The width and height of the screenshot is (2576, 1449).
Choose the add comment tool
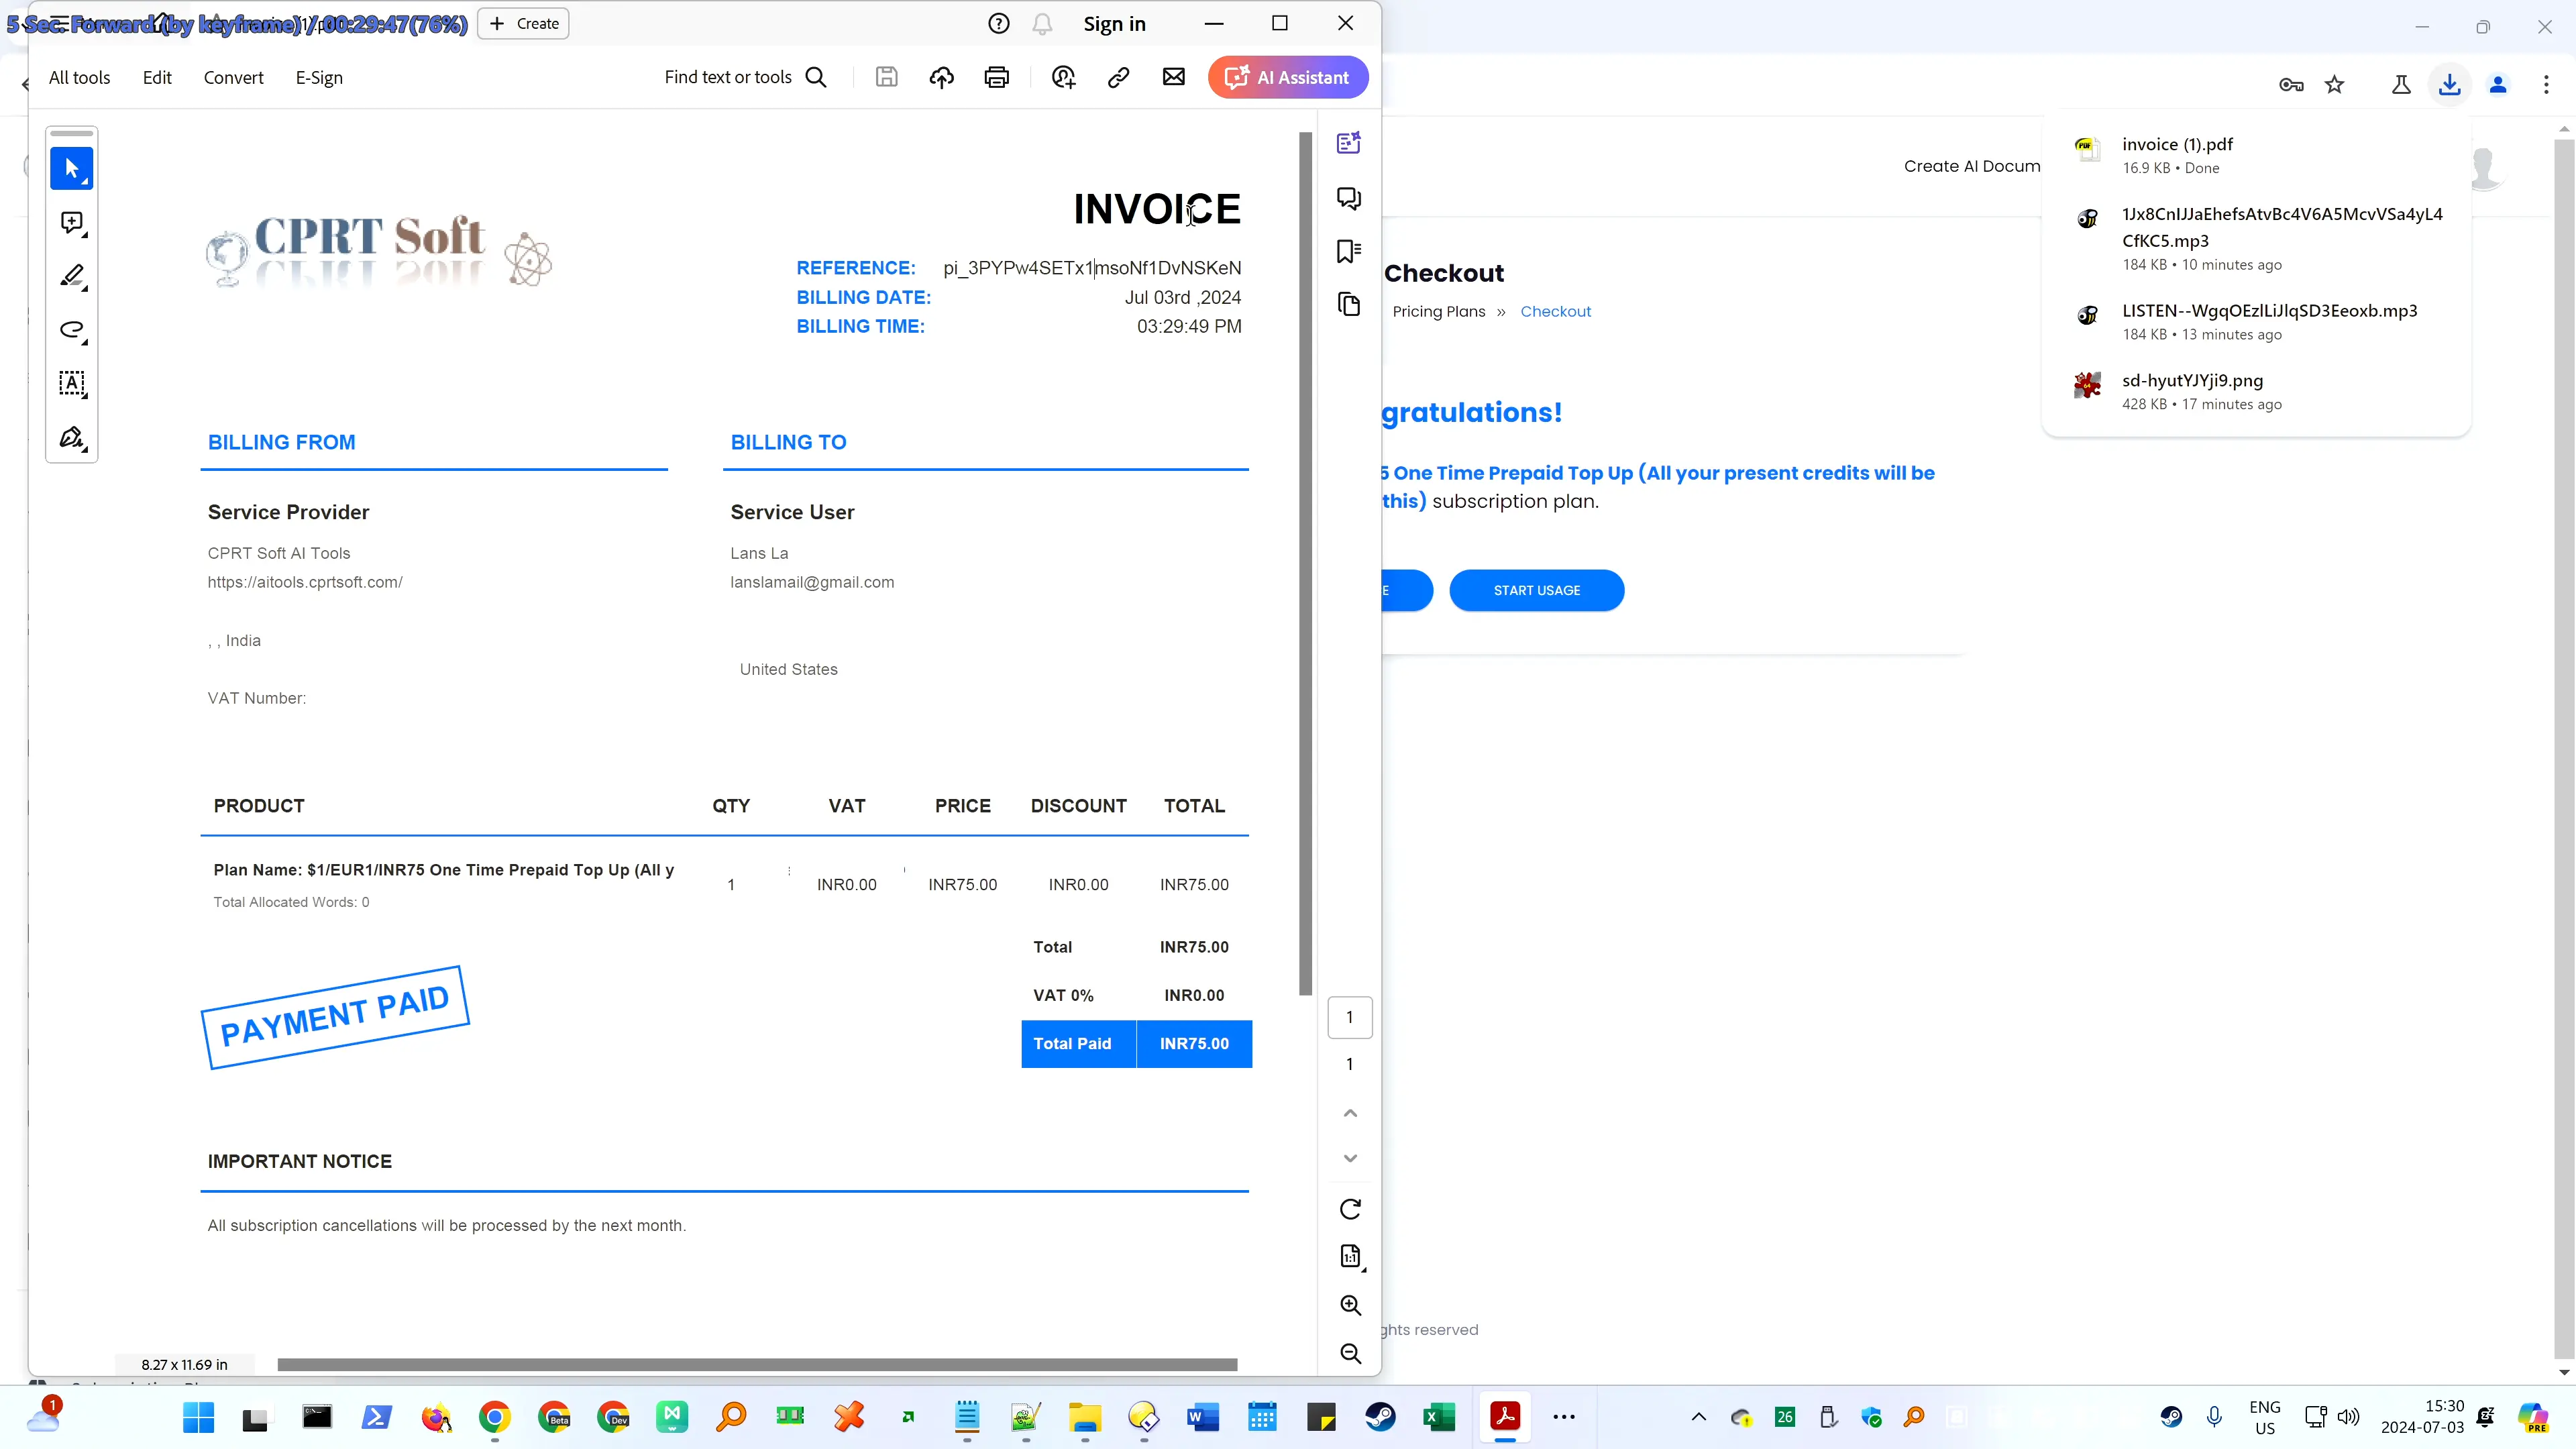tap(72, 222)
